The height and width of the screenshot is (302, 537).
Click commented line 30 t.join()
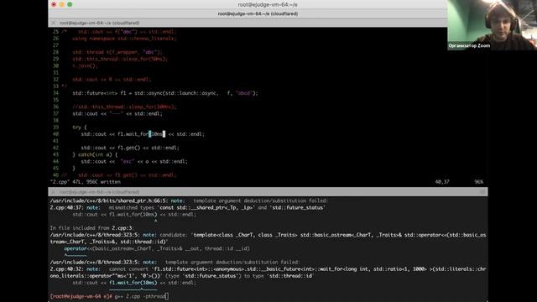pyautogui.click(x=85, y=65)
